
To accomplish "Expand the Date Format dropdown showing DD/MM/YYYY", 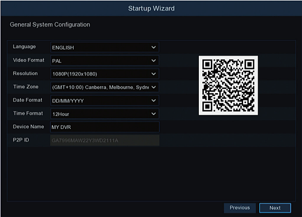I will (x=105, y=100).
